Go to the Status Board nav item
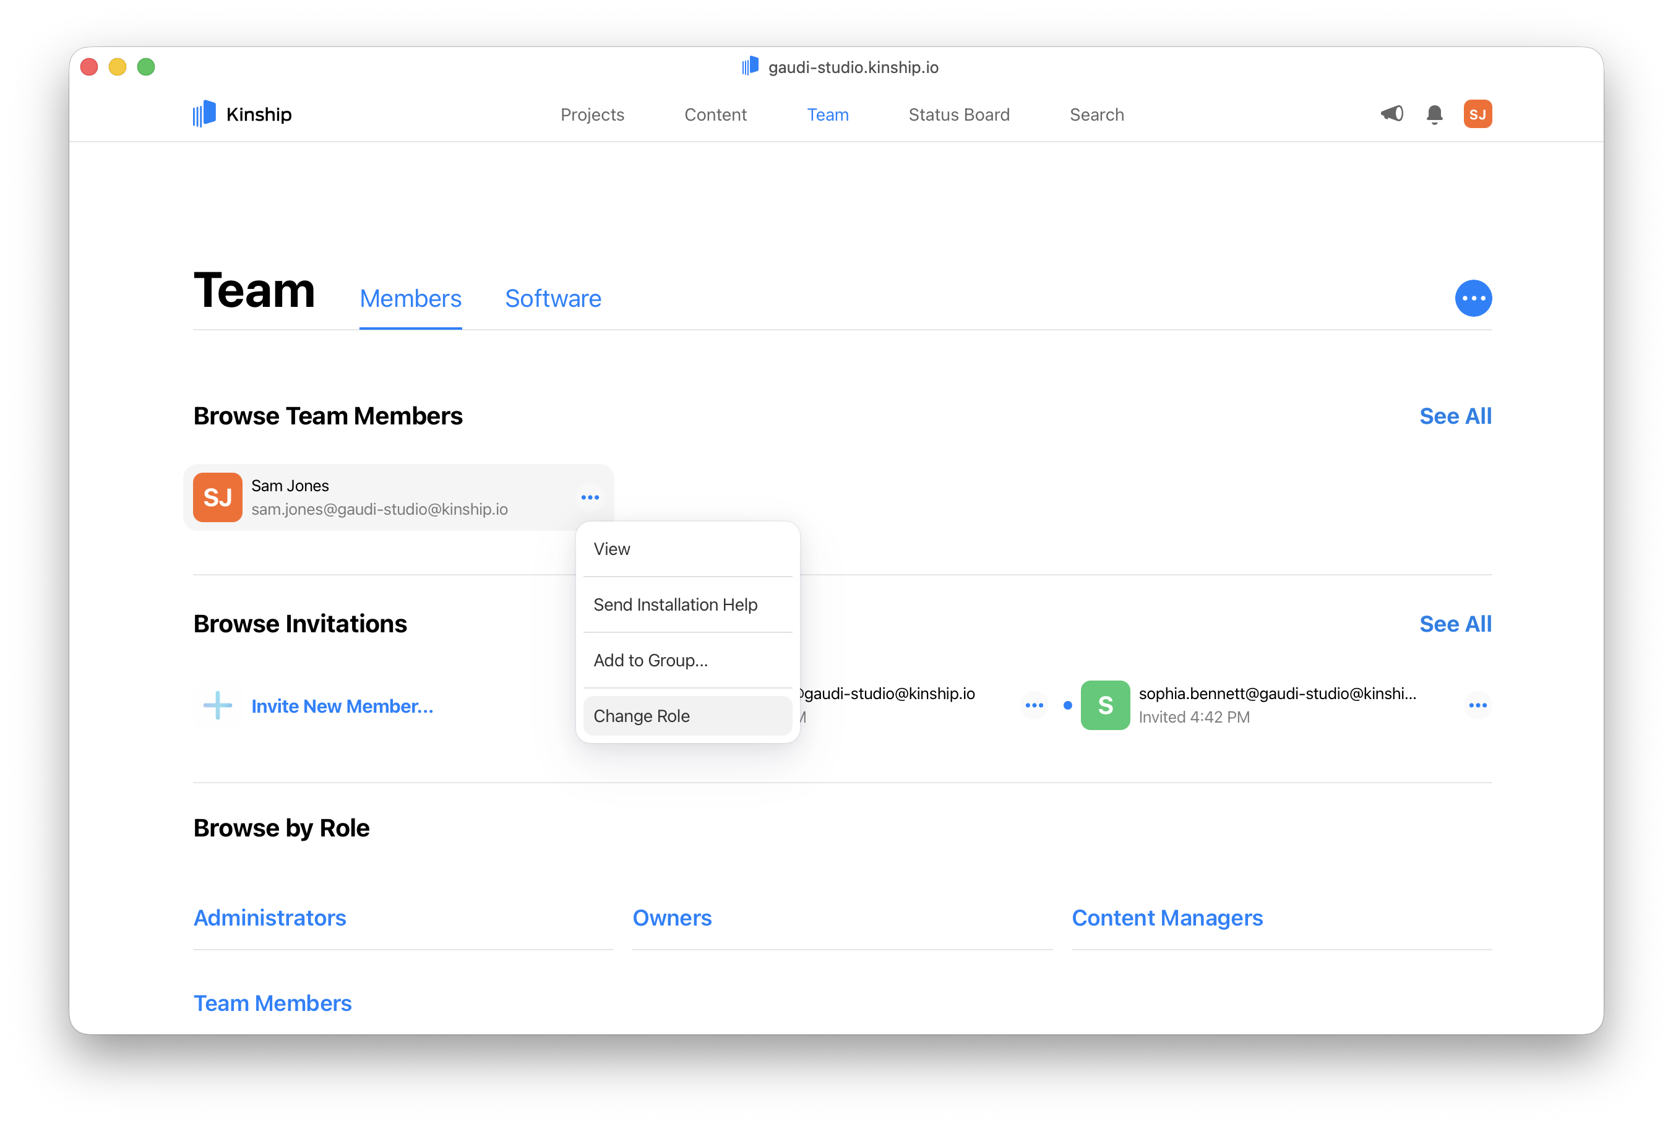This screenshot has height=1126, width=1673. click(958, 115)
